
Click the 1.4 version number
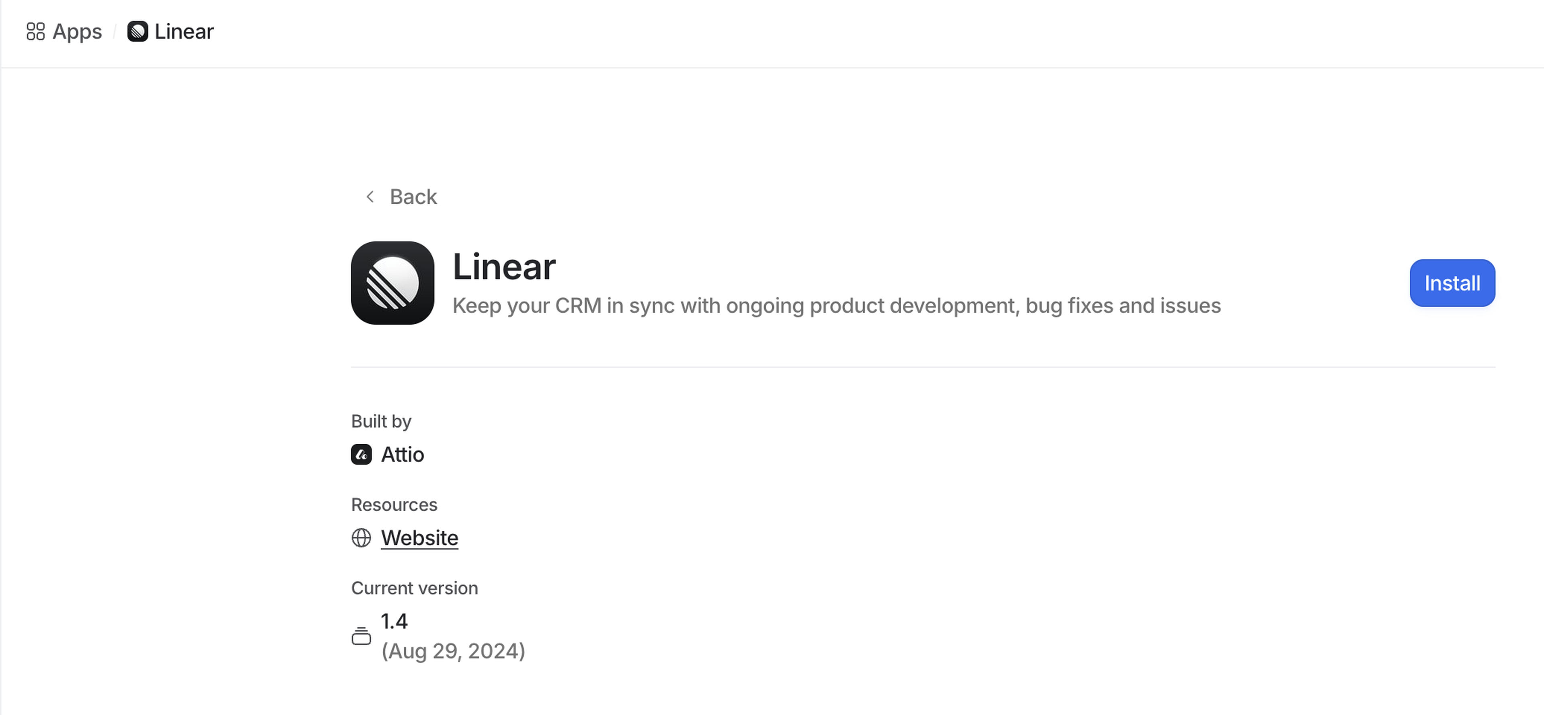click(394, 621)
